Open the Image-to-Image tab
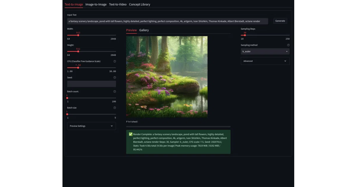 pyautogui.click(x=96, y=4)
